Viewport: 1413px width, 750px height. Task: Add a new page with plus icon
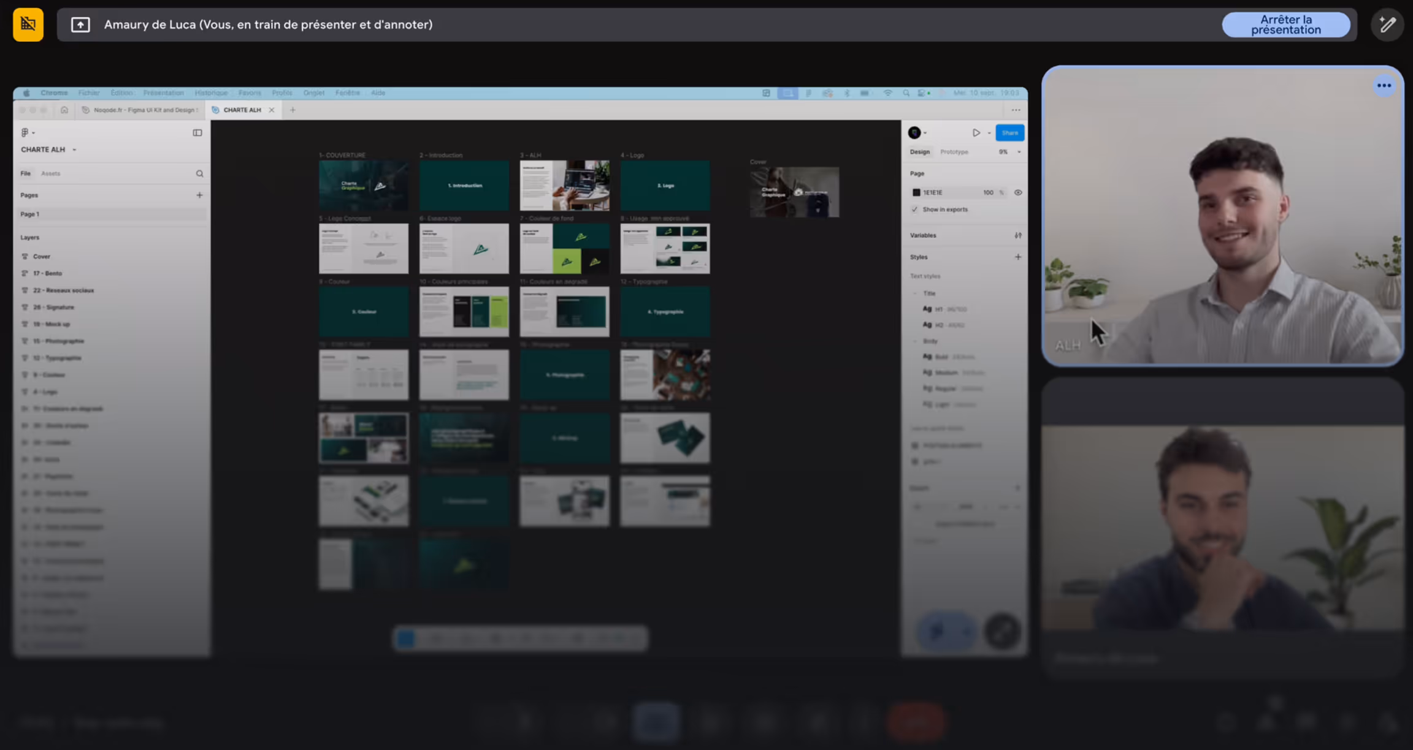(x=199, y=195)
